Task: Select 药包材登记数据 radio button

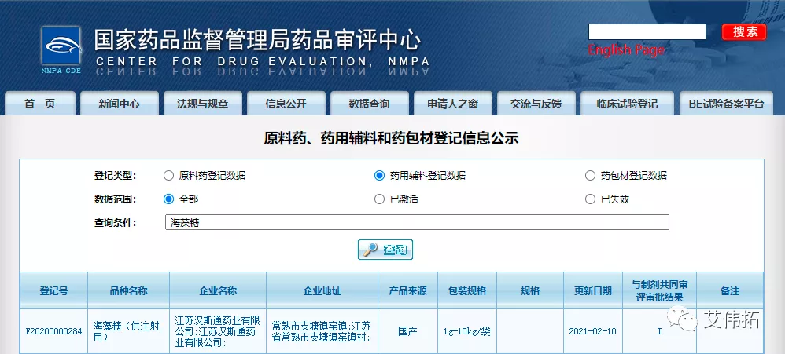Action: tap(590, 176)
